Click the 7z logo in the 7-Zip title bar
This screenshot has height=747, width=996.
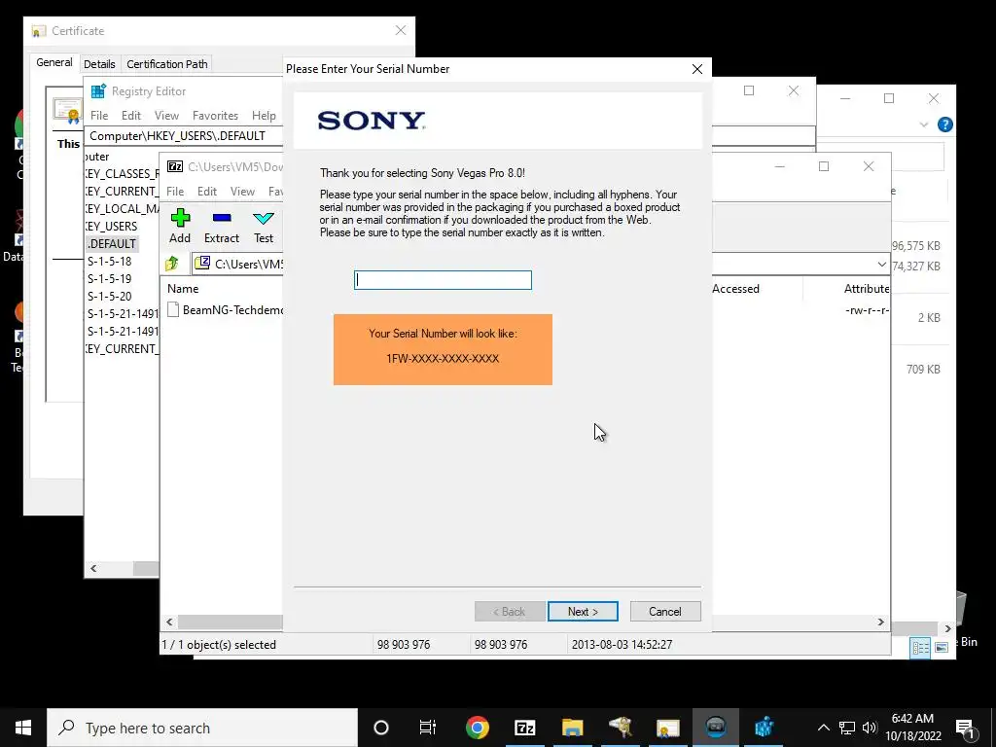175,166
